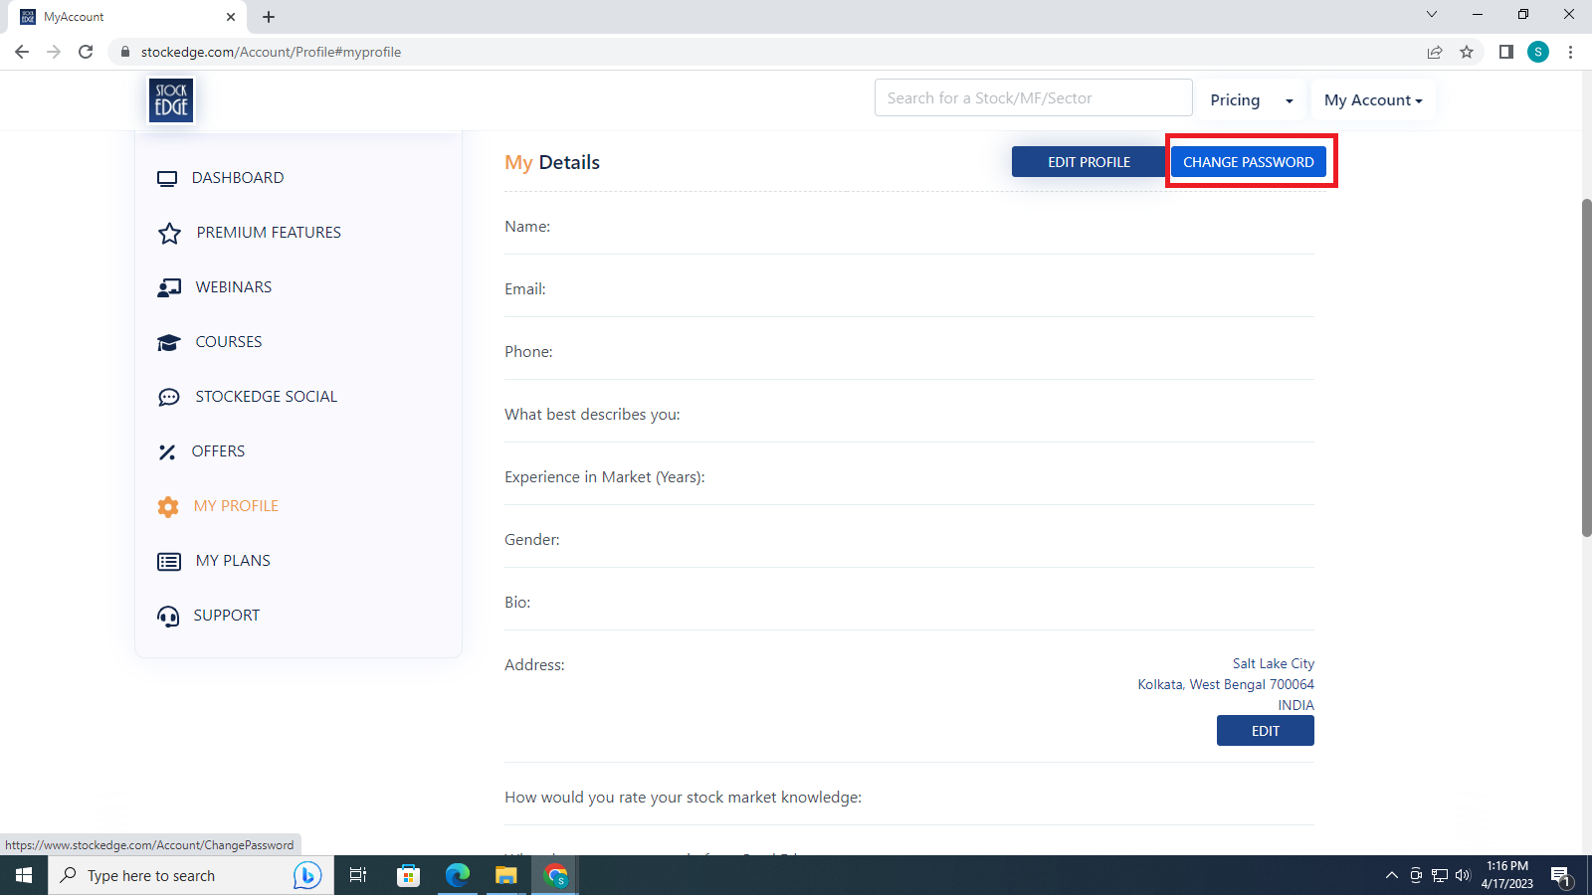This screenshot has height=895, width=1592.
Task: Click the Webinars presenter icon
Action: (x=169, y=287)
